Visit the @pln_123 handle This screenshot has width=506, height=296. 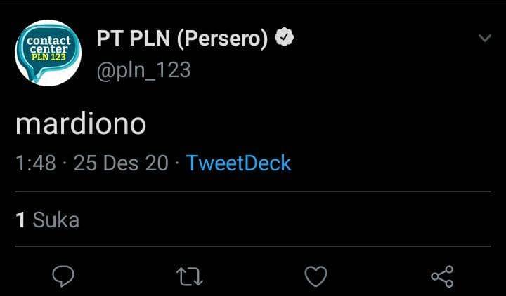[143, 70]
